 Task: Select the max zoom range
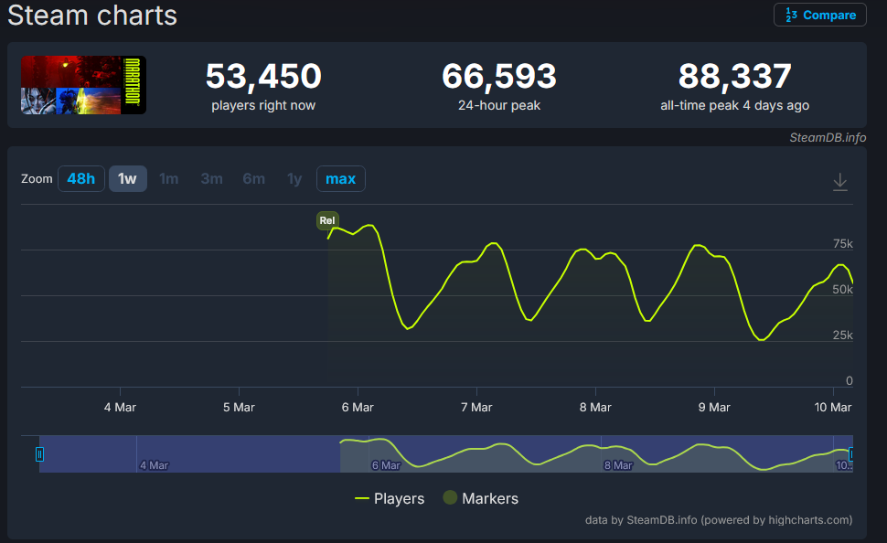(x=340, y=179)
